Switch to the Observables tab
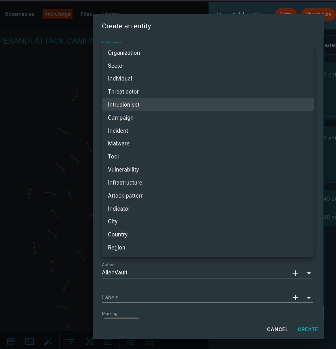This screenshot has width=336, height=349. (19, 14)
